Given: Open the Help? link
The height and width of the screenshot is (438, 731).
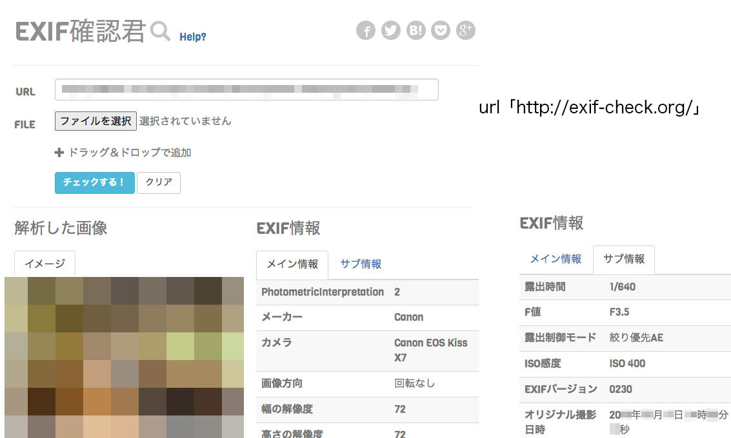Looking at the screenshot, I should (194, 36).
